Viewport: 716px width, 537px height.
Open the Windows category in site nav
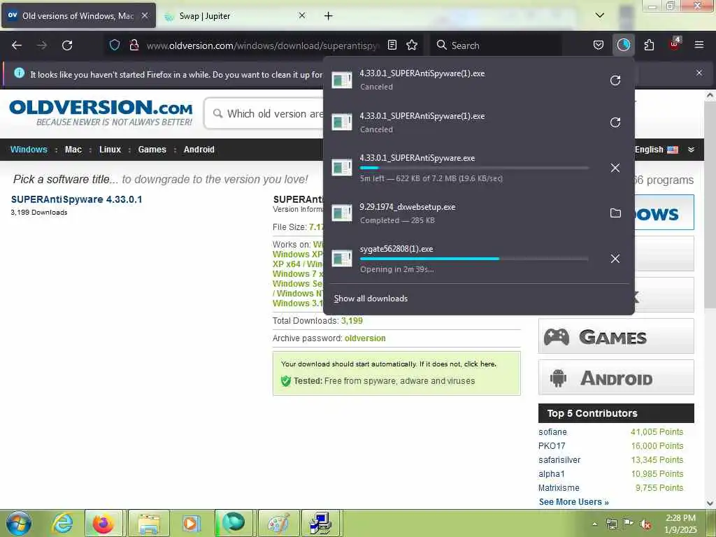pyautogui.click(x=29, y=150)
